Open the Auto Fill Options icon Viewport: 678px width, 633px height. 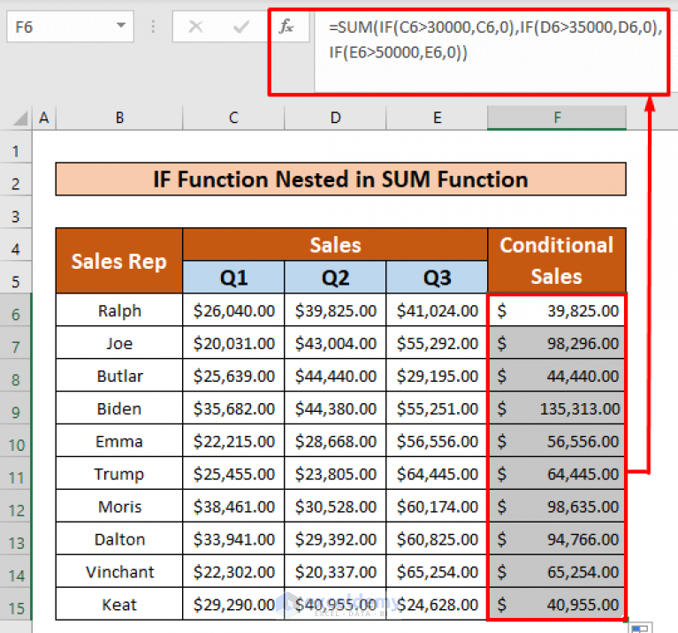coord(639,627)
